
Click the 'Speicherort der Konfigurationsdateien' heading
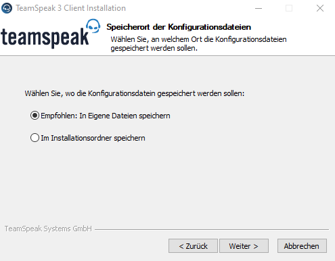pos(179,27)
